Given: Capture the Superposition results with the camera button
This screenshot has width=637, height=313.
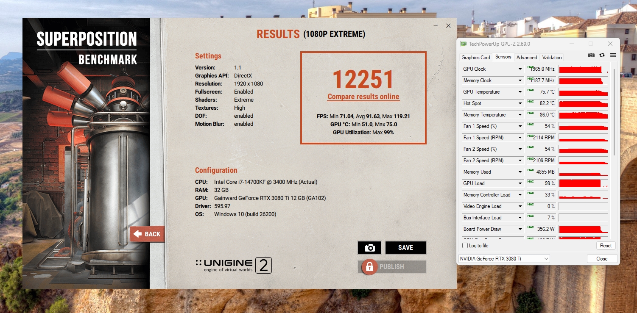Looking at the screenshot, I should (369, 248).
